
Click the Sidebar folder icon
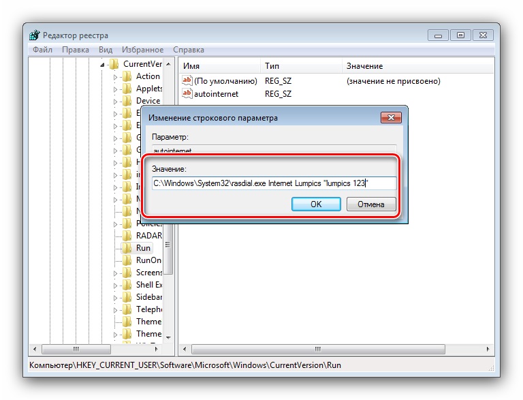coord(127,297)
